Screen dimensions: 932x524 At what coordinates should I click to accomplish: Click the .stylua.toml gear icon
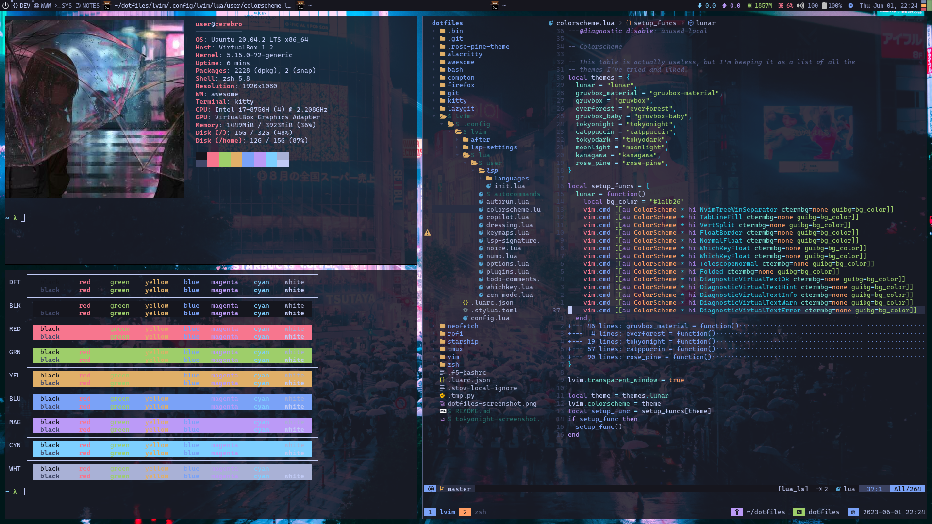(466, 311)
